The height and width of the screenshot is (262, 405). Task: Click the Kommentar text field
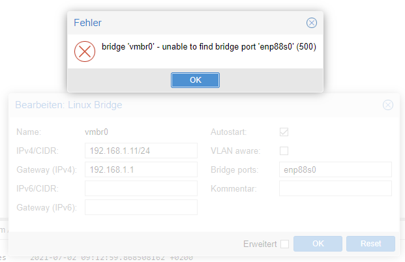tap(335, 189)
